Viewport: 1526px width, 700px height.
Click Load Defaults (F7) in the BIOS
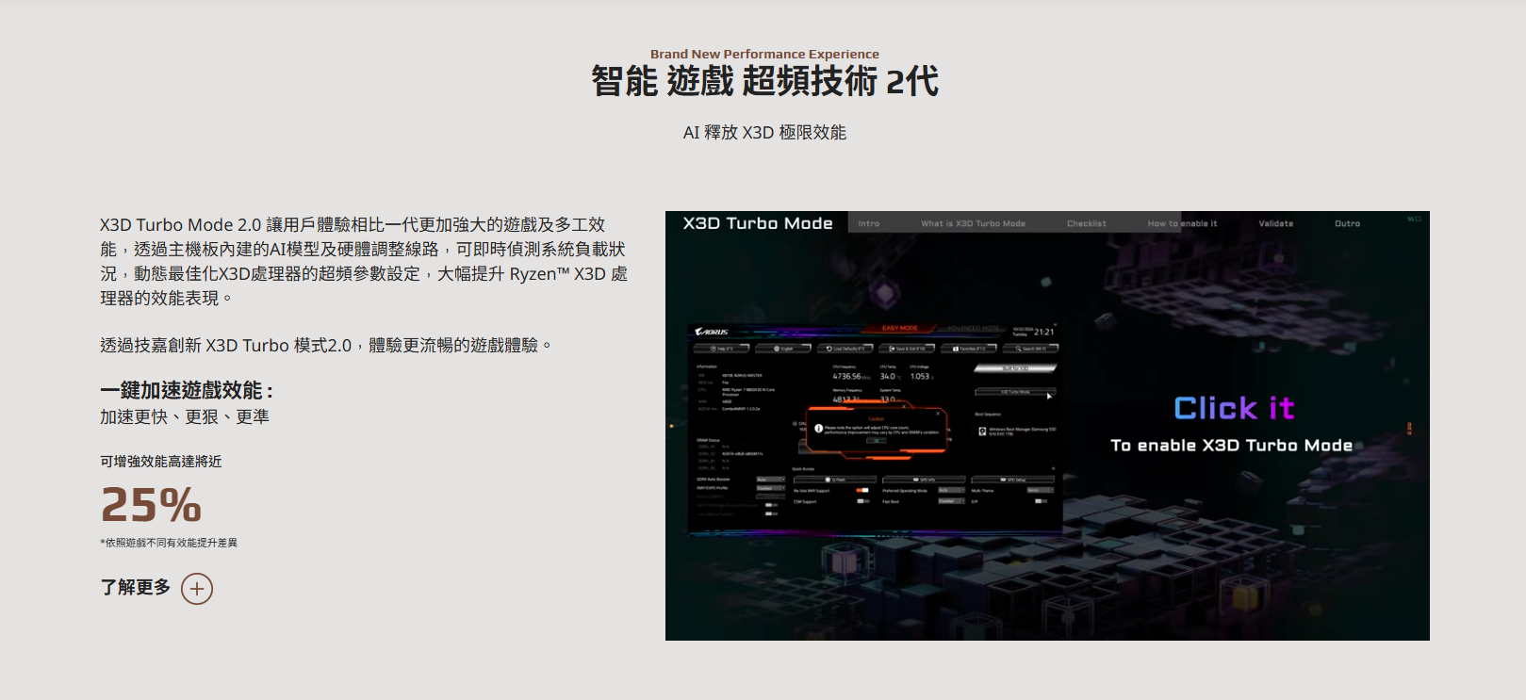846,349
